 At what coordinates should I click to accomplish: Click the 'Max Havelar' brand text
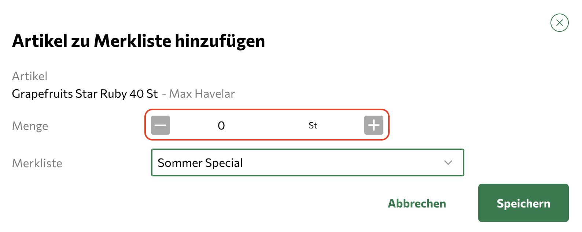click(x=202, y=94)
